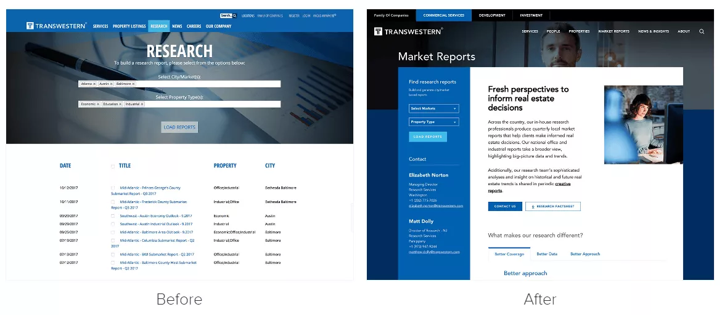Click Elizabeth Norton's email address
Viewport: 722px width, 315px height.
point(436,205)
